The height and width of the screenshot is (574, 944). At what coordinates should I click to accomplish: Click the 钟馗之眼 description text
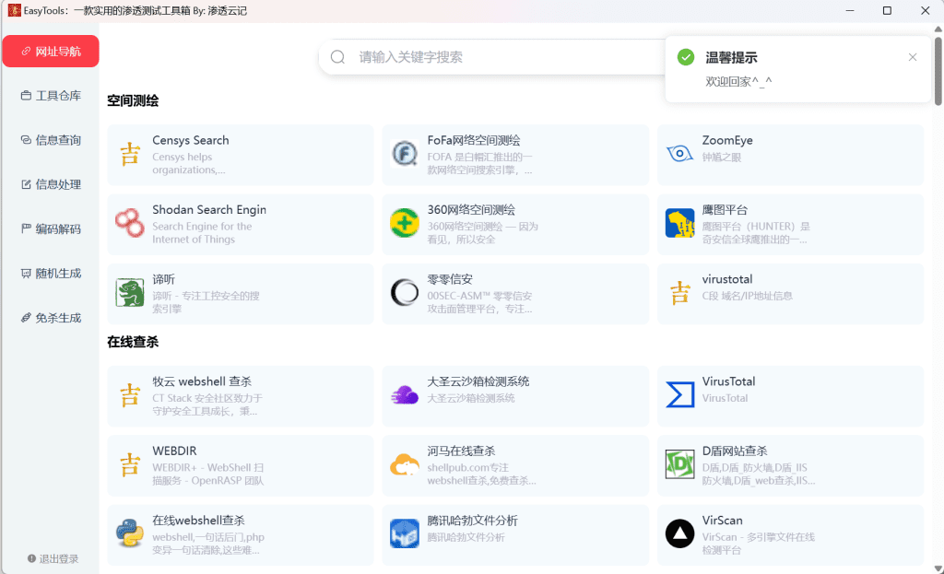click(x=721, y=158)
